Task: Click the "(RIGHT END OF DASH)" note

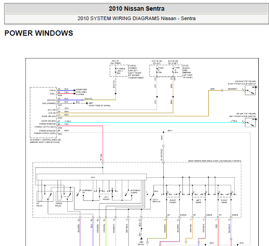Action: pyautogui.click(x=99, y=105)
